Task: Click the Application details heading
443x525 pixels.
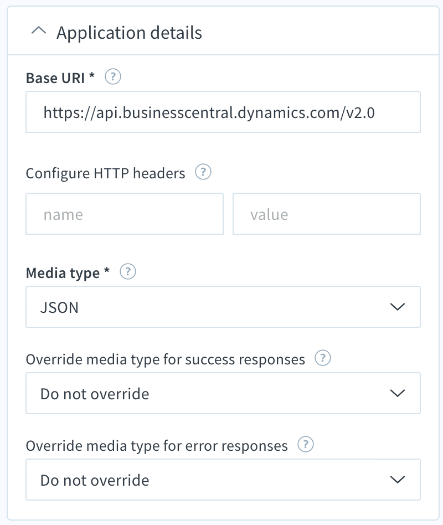Action: tap(129, 33)
